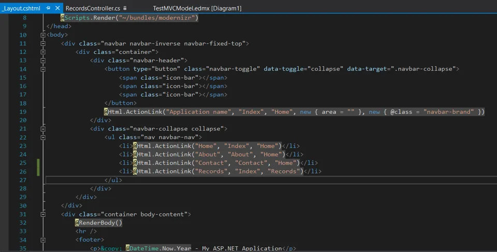Screen dimensions: 497x252
Task: Collapse the body-content div on line 31
Action: (x=43, y=214)
